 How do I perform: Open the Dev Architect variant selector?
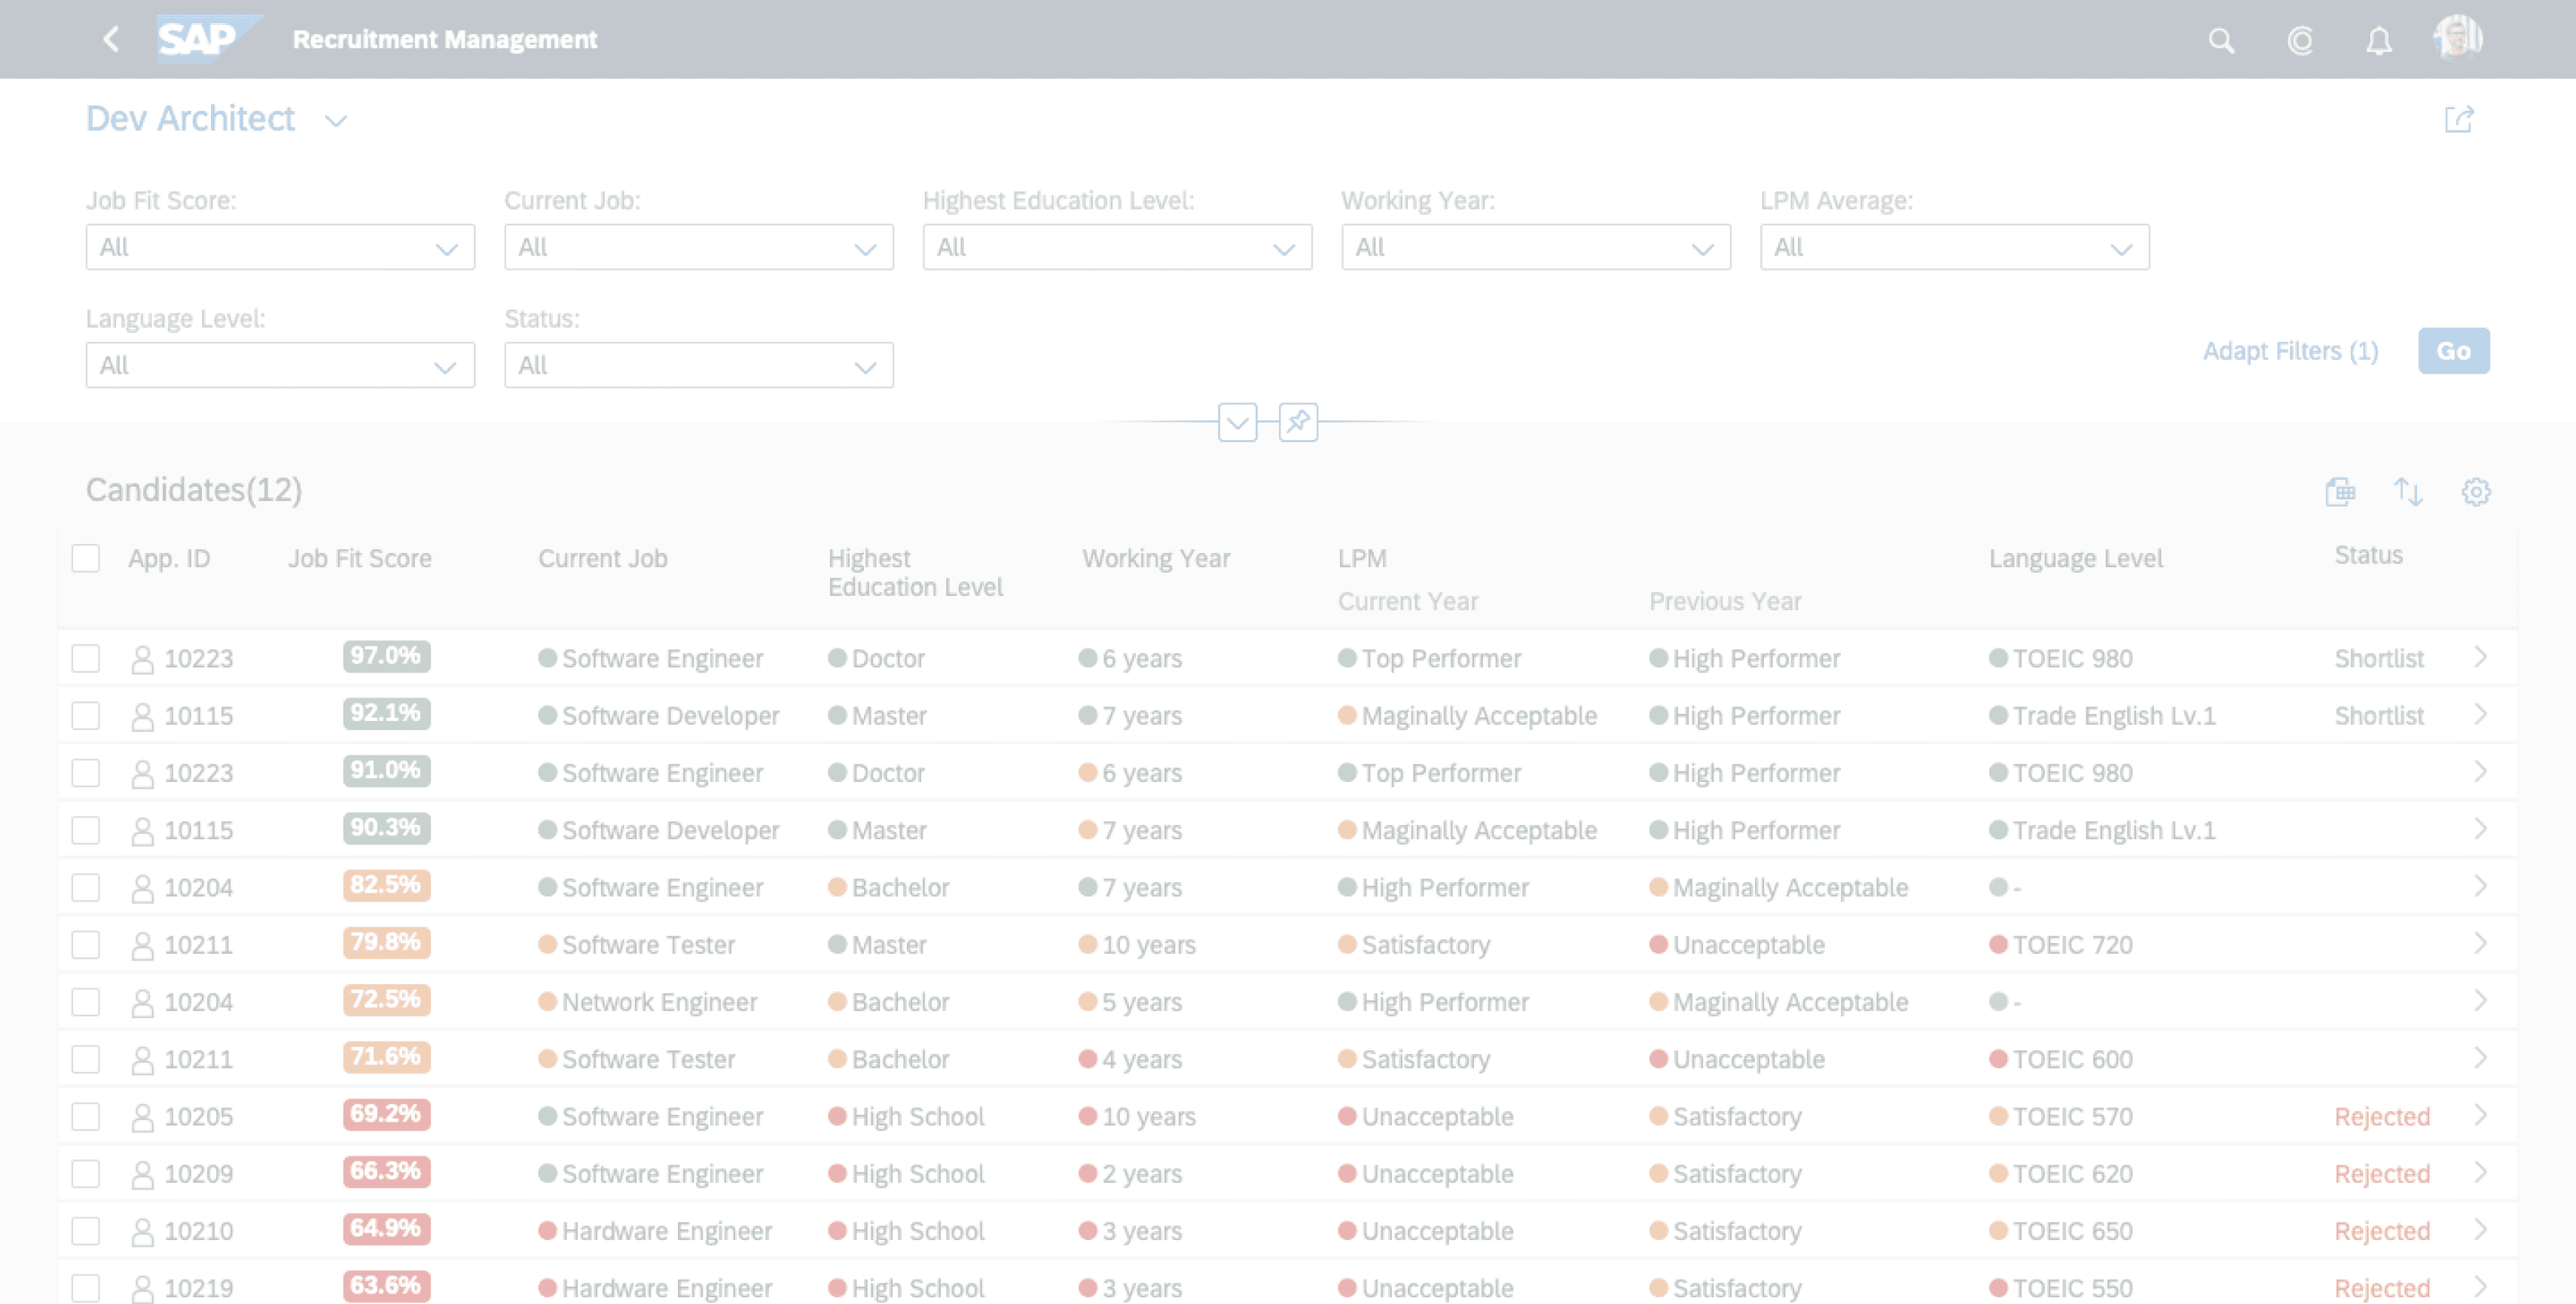click(x=336, y=121)
